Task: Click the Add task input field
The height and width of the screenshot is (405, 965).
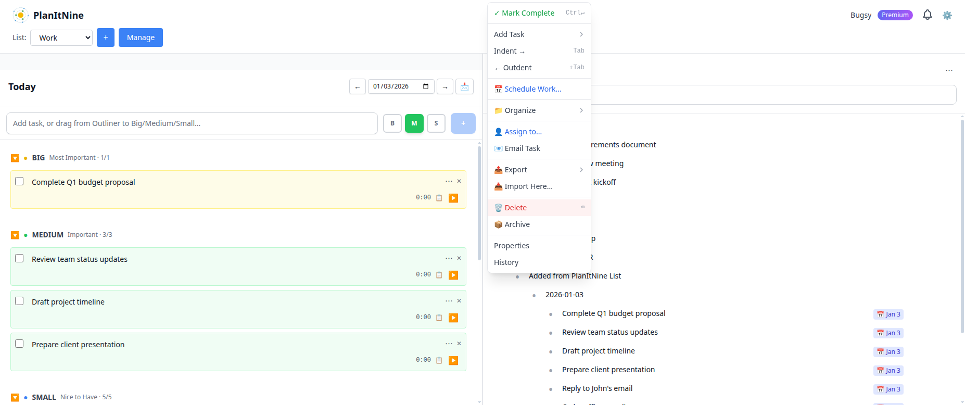Action: 192,123
